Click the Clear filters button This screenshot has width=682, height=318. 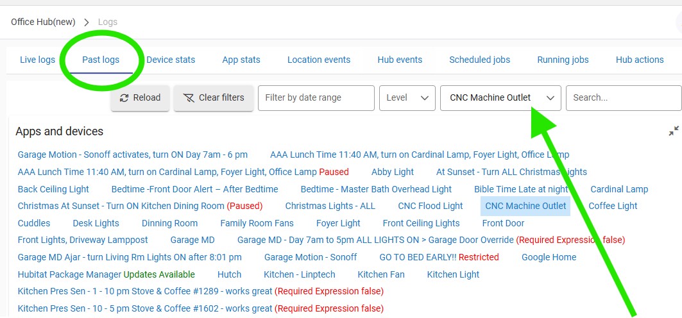pyautogui.click(x=213, y=98)
